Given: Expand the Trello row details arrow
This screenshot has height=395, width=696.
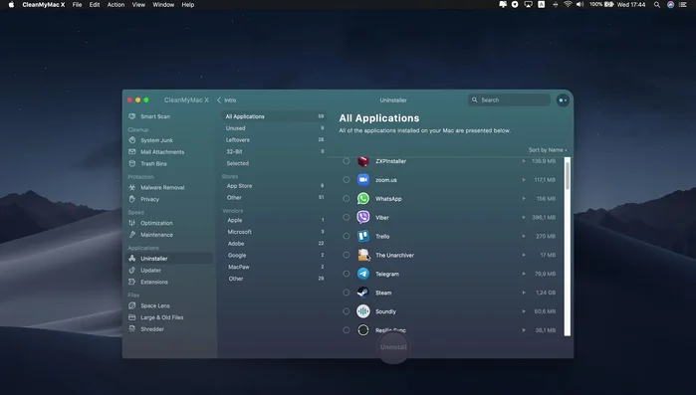Looking at the screenshot, I should point(524,236).
